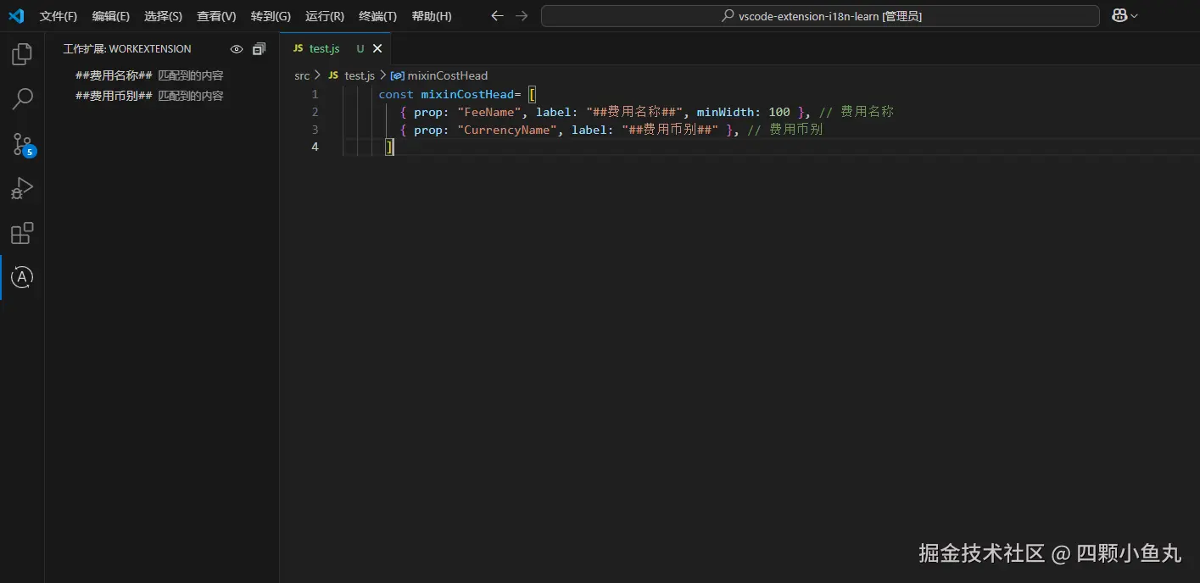Click the // 费用币别 comment

click(x=785, y=130)
